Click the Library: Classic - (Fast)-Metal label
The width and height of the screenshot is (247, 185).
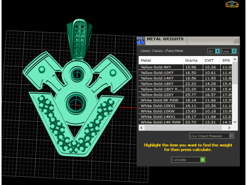pos(162,51)
